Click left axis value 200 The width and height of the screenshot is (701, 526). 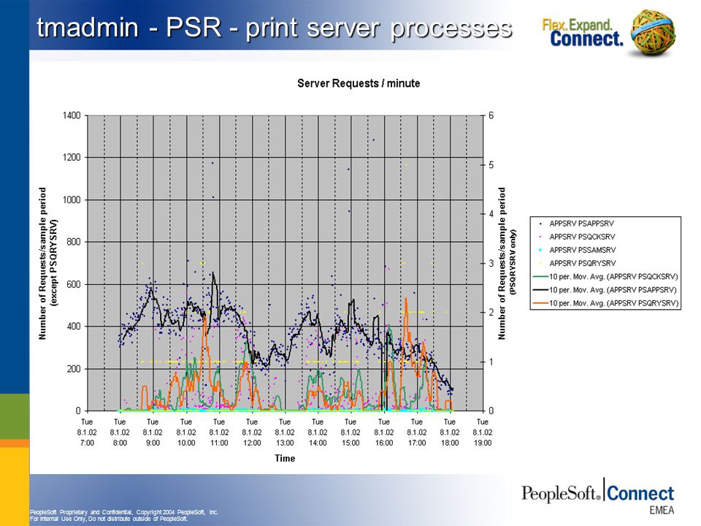(73, 369)
